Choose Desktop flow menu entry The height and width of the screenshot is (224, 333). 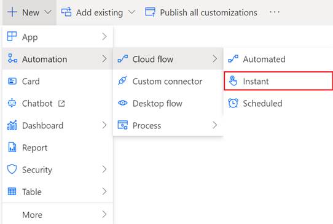168,103
